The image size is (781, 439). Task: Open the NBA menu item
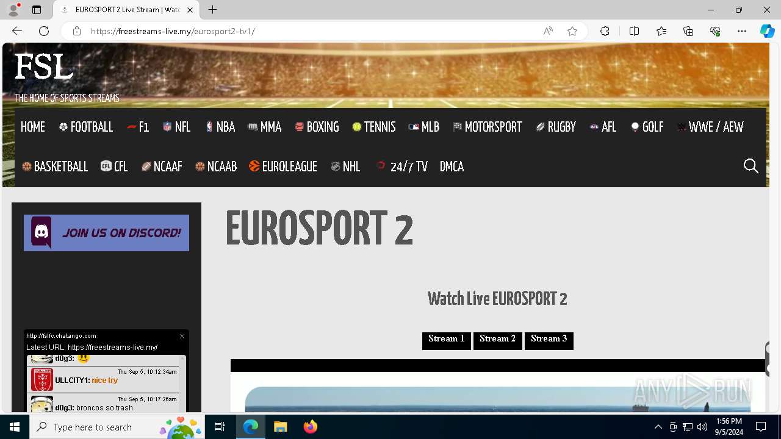(x=220, y=127)
